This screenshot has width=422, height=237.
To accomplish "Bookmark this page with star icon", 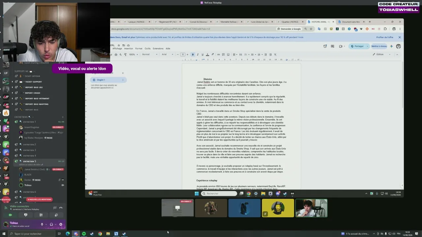I will coord(311,29).
